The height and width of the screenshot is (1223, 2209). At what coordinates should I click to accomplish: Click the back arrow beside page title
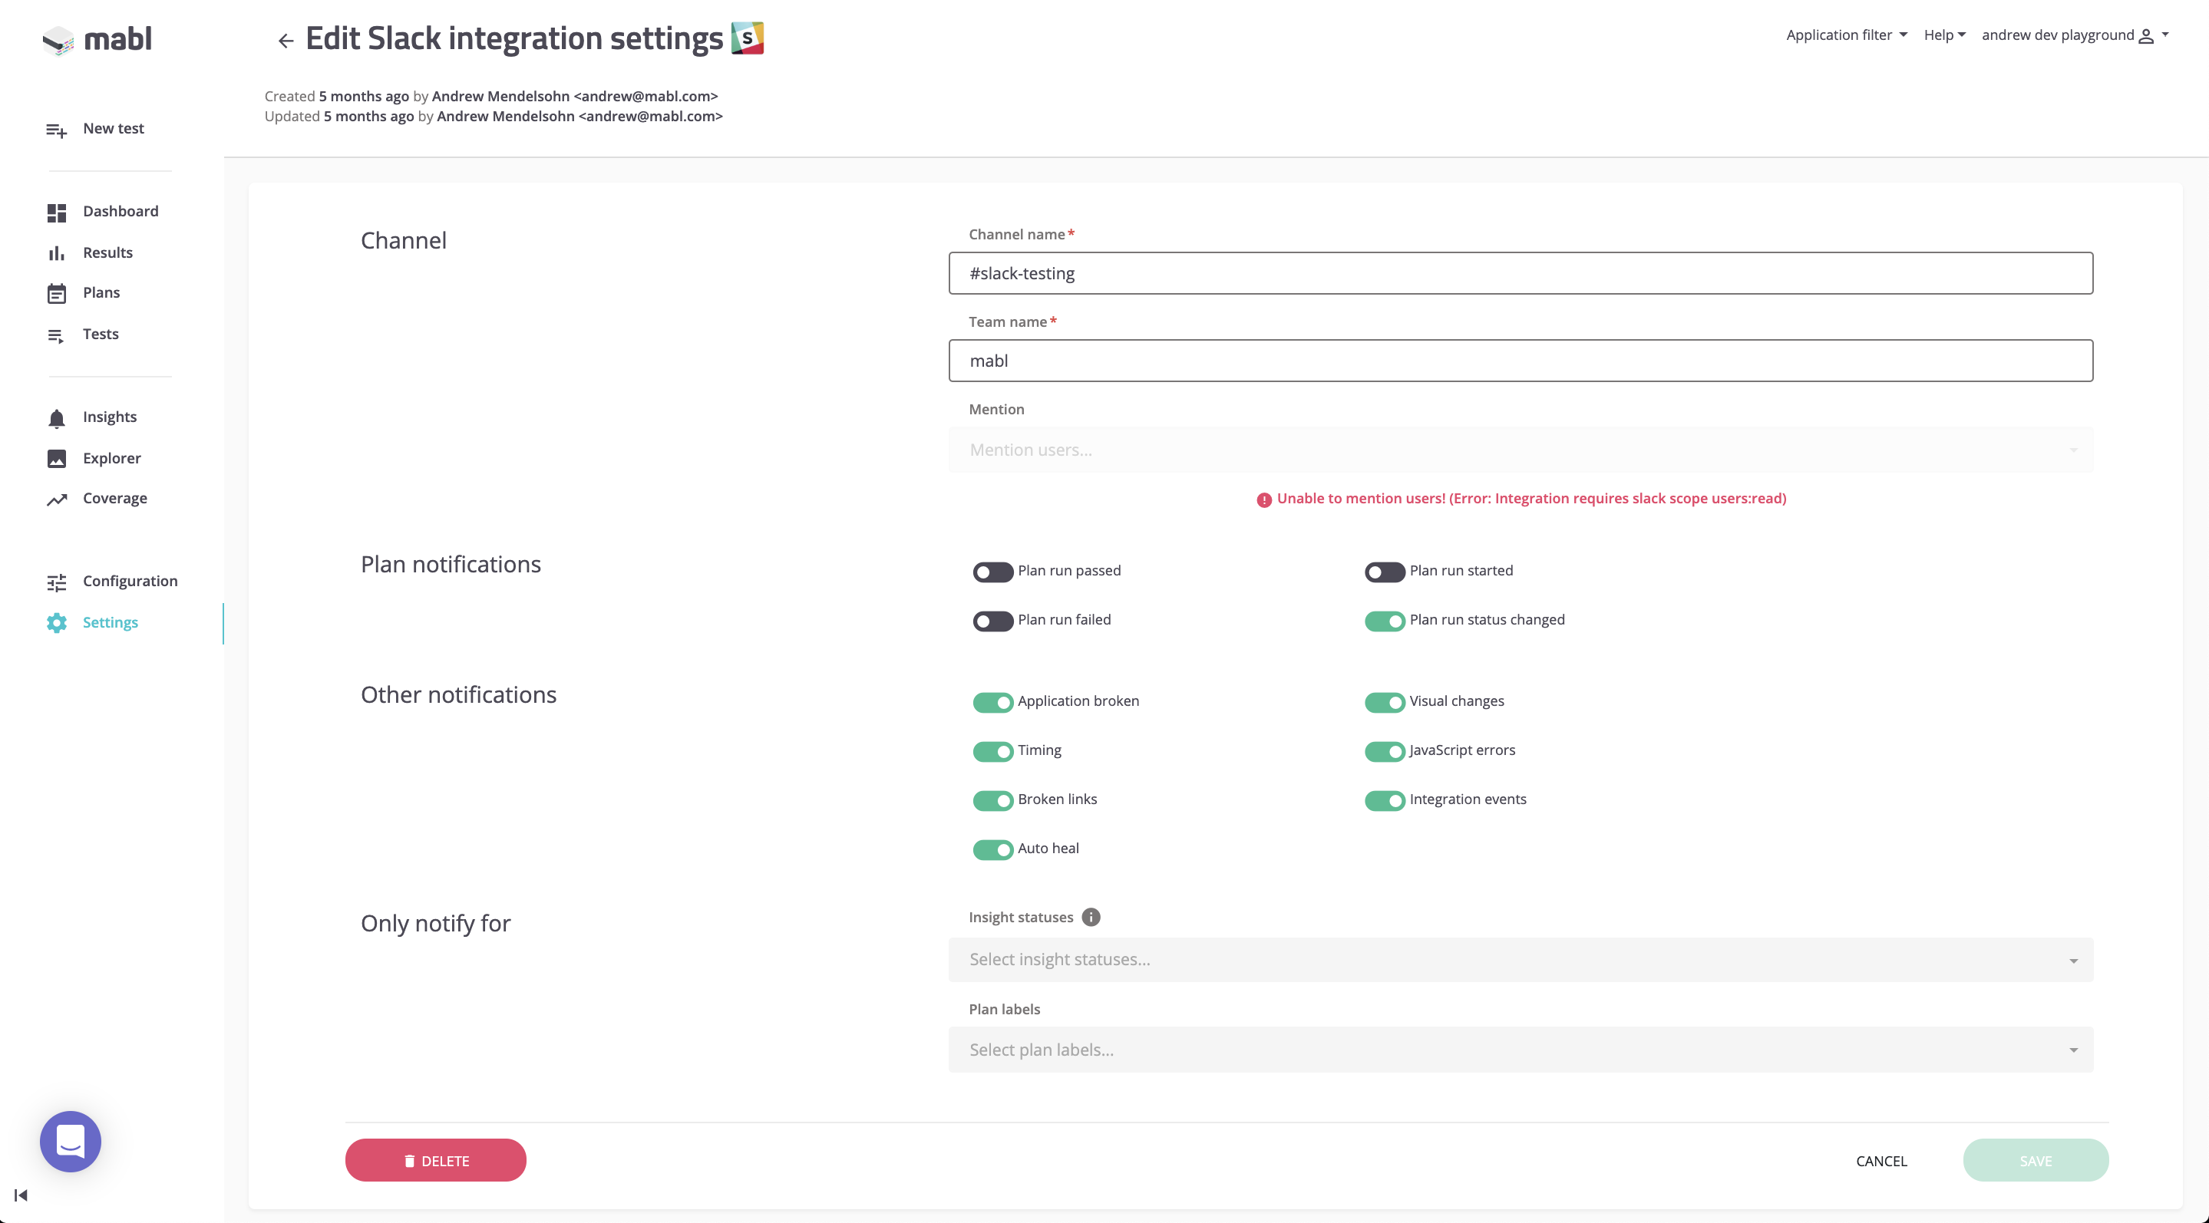pyautogui.click(x=286, y=41)
